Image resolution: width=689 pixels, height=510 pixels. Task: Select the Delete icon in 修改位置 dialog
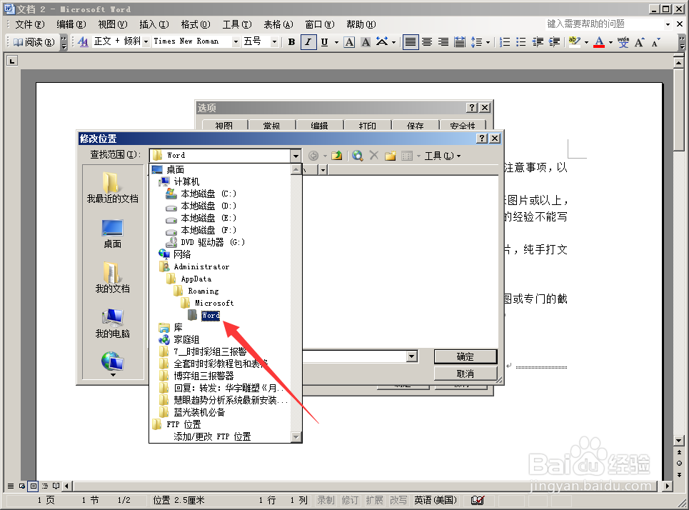pyautogui.click(x=373, y=155)
